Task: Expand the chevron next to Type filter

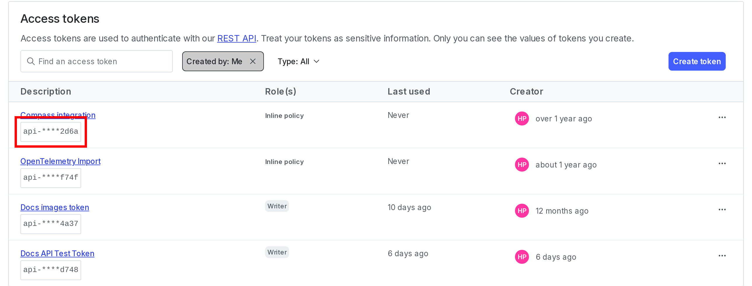Action: pos(317,62)
